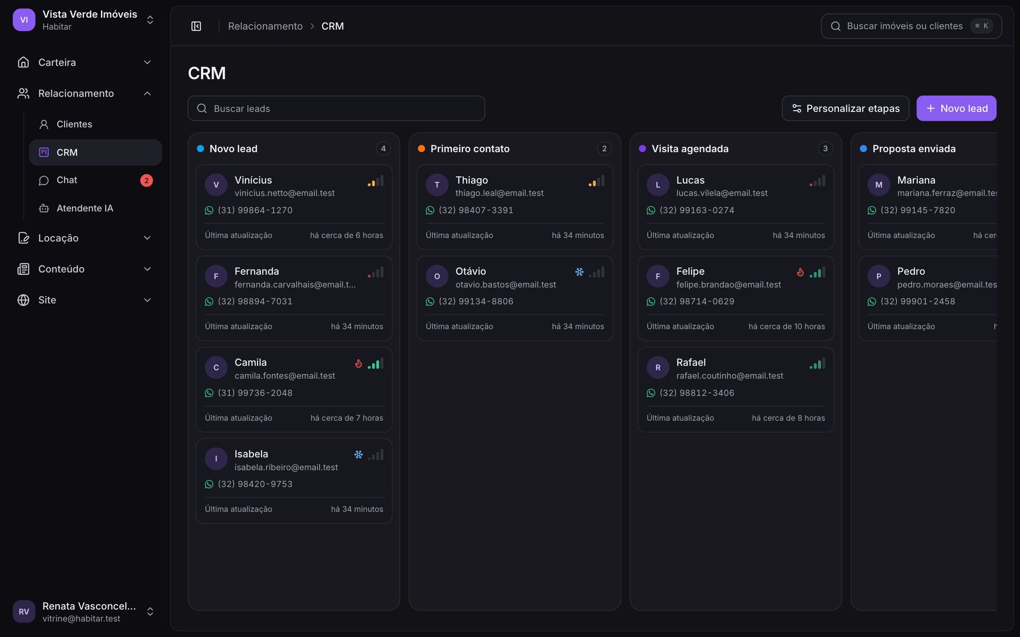Click signal bars on Fernanda card
The height and width of the screenshot is (637, 1020).
click(375, 272)
